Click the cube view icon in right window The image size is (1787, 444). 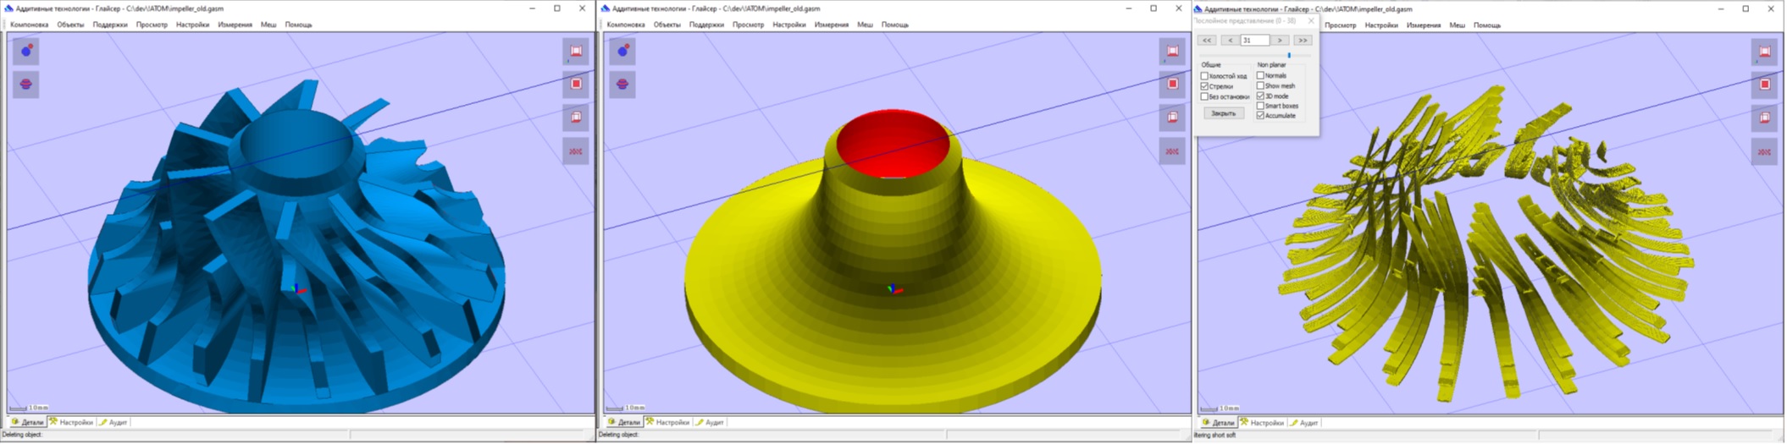pos(1765,118)
